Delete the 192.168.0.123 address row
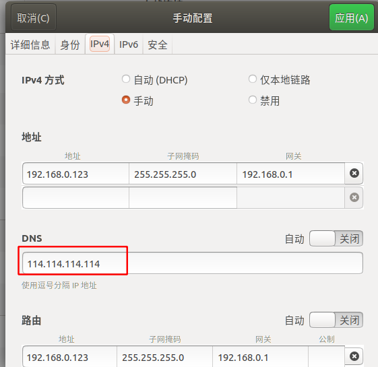Image resolution: width=378 pixels, height=367 pixels. pos(354,173)
